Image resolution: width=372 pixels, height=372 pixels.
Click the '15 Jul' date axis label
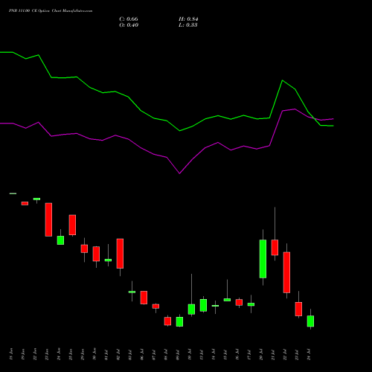click(225, 354)
